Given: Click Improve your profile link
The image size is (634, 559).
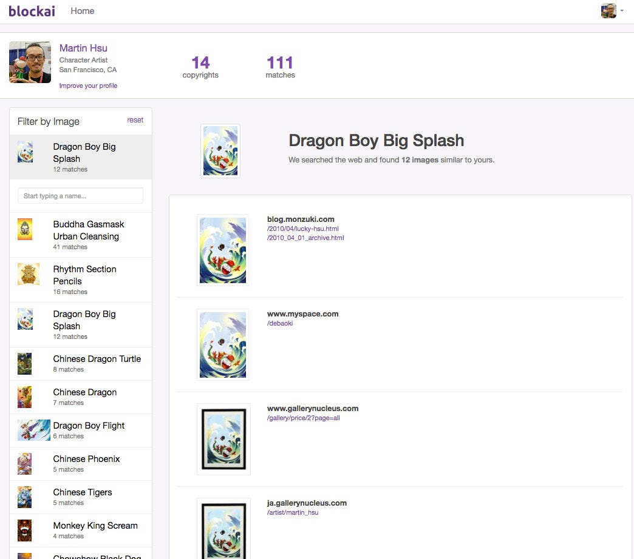Looking at the screenshot, I should [x=88, y=85].
